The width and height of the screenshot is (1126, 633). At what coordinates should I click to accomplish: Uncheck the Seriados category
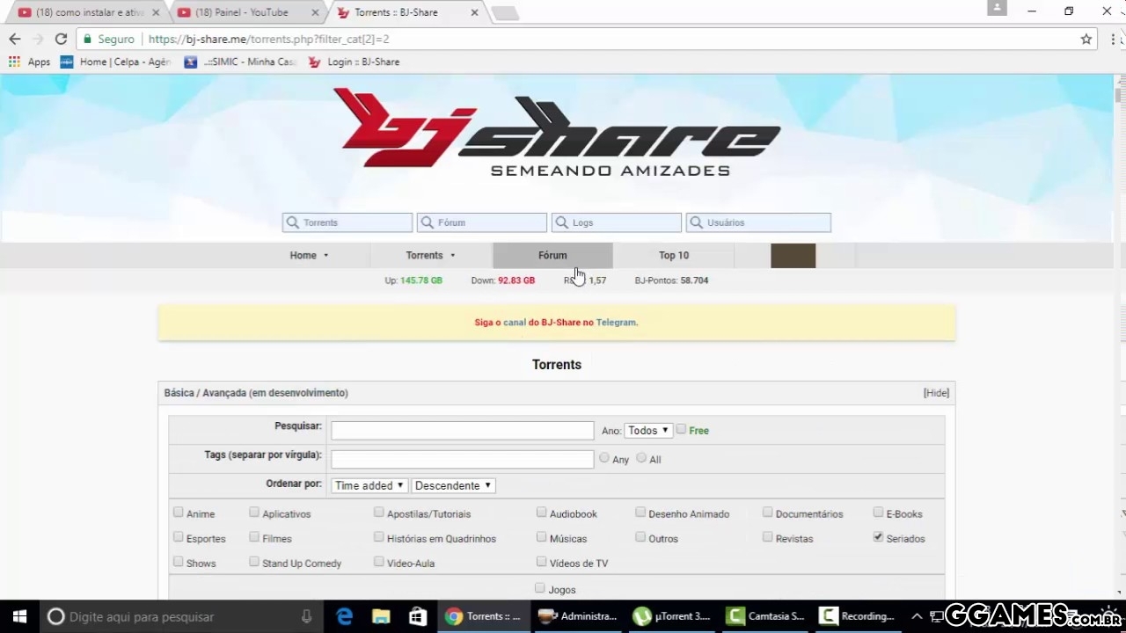(x=878, y=537)
